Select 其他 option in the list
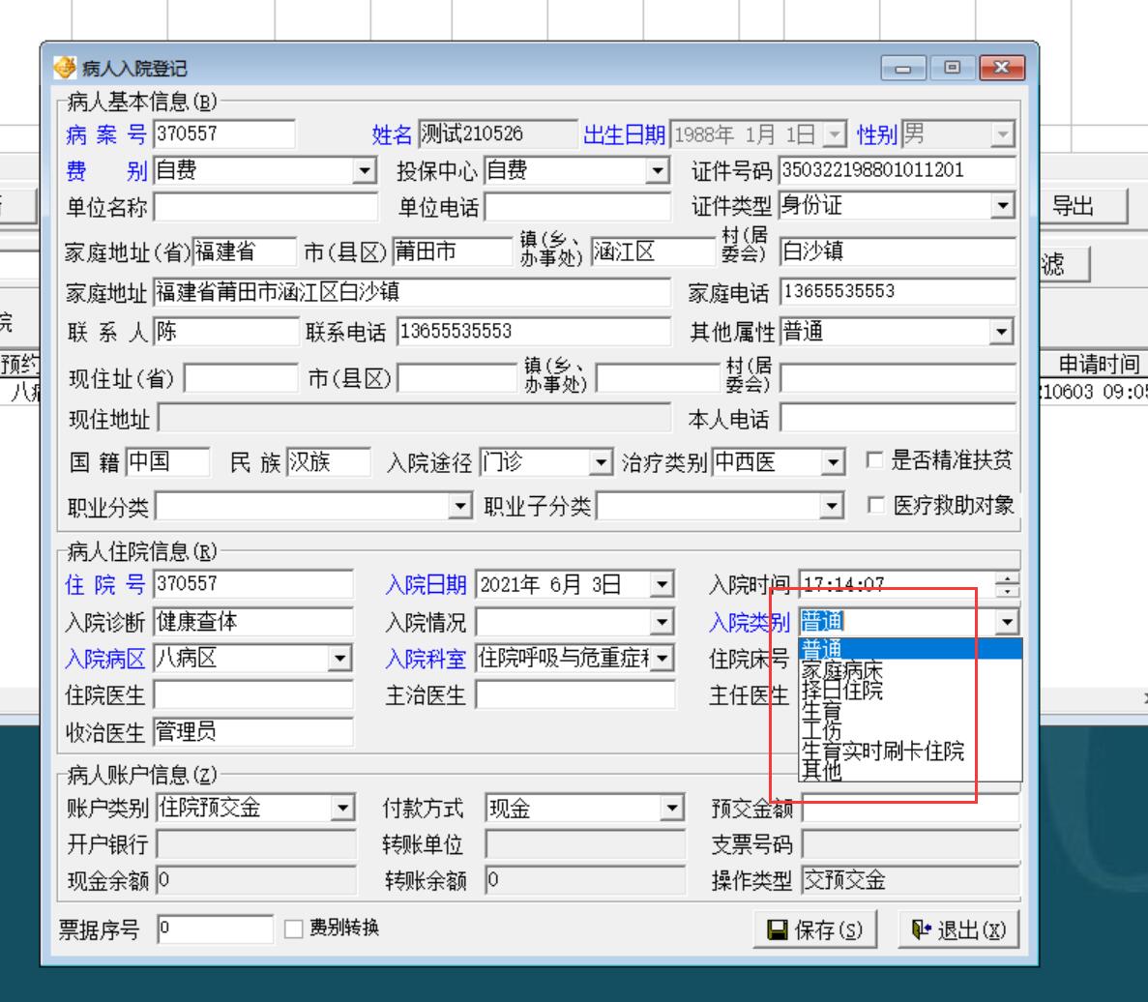Viewport: 1148px width, 1002px height. (x=910, y=770)
